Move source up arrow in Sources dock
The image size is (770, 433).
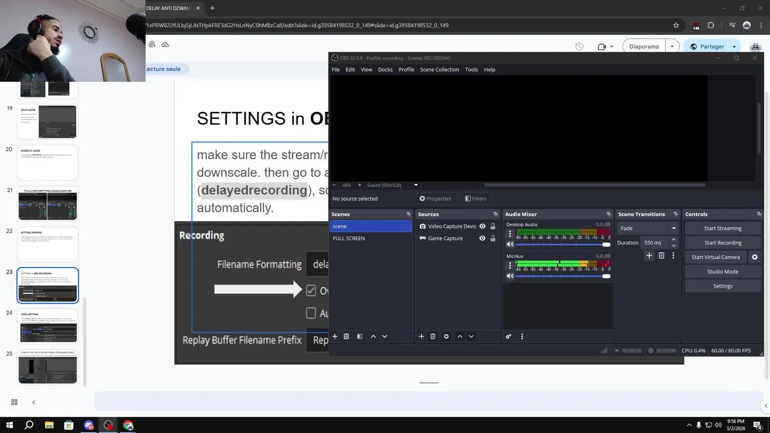[460, 337]
